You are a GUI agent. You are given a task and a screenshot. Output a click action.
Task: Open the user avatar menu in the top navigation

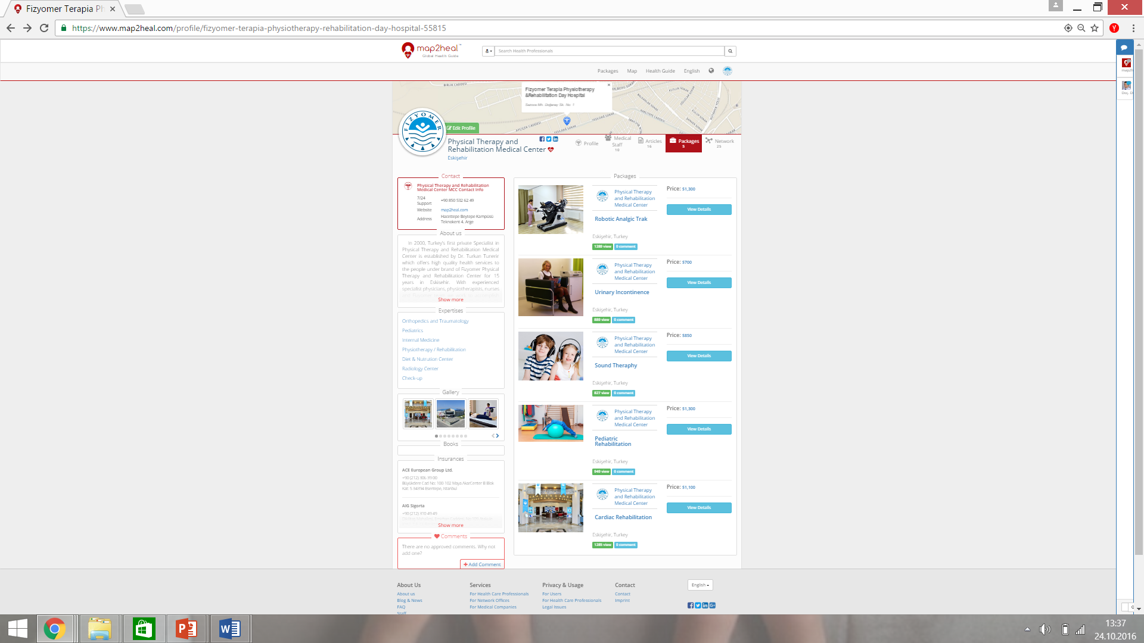pos(728,71)
